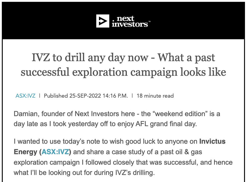Click the 'IVZ's drilling' closing text
Viewport: 250px width, 182px height.
135,173
